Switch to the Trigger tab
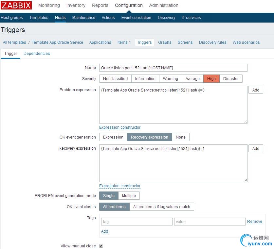This screenshot has height=249, width=274. pyautogui.click(x=11, y=53)
